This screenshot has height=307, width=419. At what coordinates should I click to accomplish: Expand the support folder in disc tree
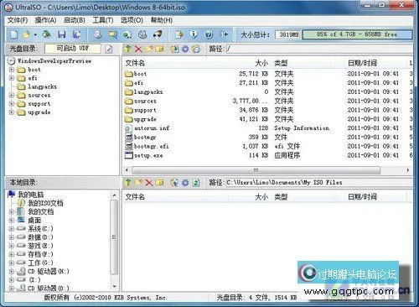[12, 104]
